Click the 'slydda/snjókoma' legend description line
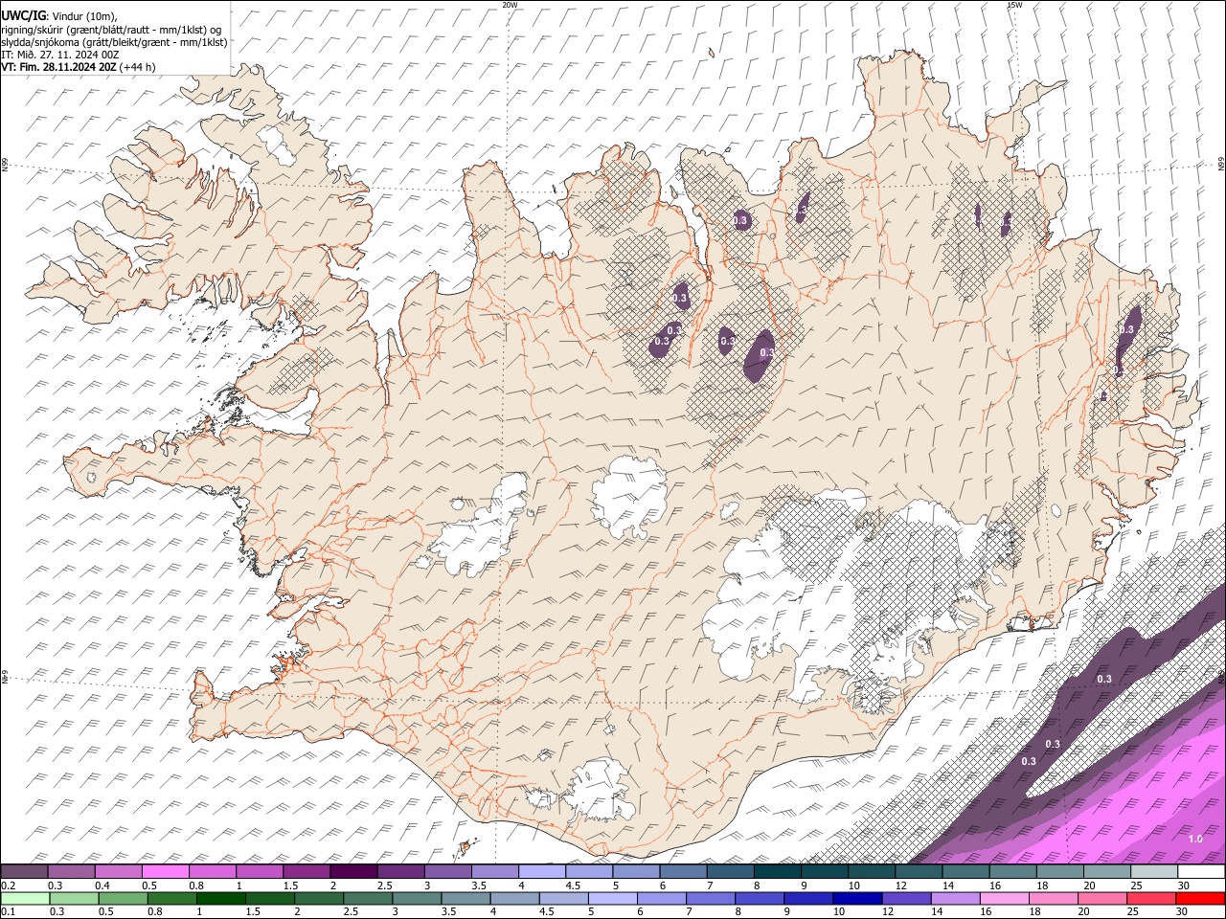 (114, 42)
